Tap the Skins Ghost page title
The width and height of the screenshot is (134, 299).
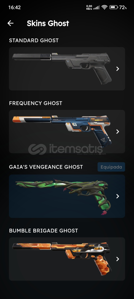click(48, 23)
